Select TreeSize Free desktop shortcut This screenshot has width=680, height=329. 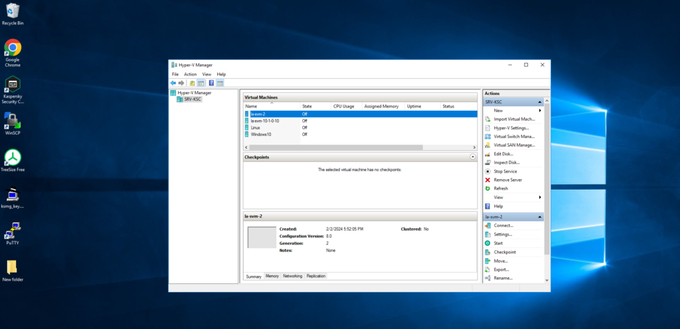pyautogui.click(x=13, y=161)
